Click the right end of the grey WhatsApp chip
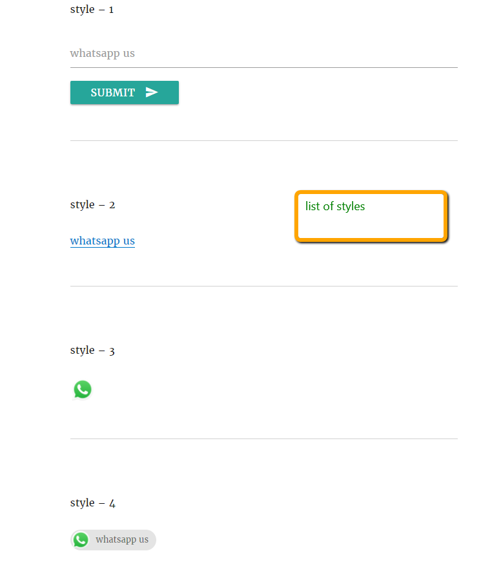This screenshot has height=584, width=481. click(x=152, y=540)
